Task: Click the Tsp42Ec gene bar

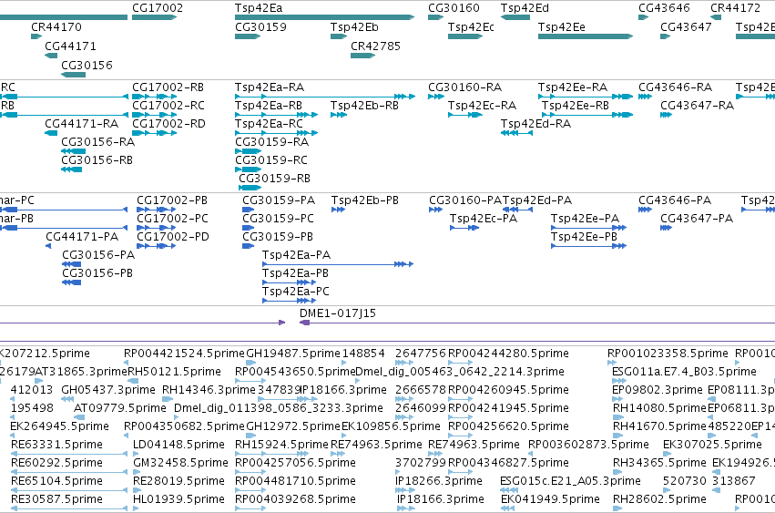Action: [x=465, y=36]
